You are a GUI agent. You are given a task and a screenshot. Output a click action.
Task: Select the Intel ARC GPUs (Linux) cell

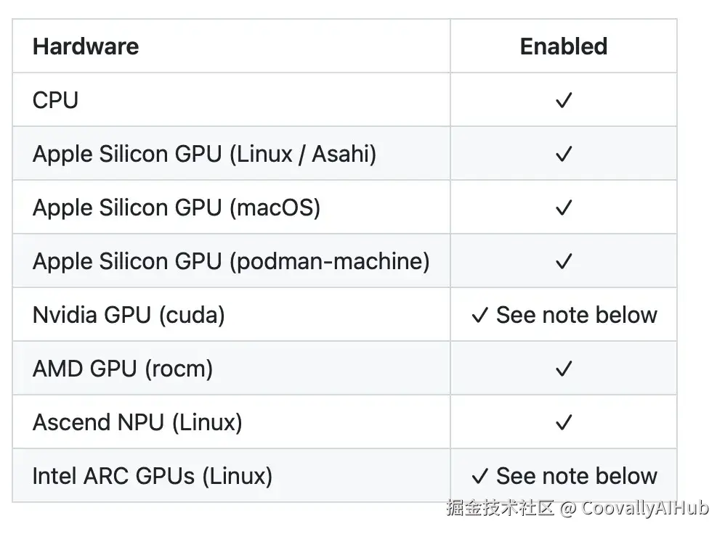[x=153, y=476]
